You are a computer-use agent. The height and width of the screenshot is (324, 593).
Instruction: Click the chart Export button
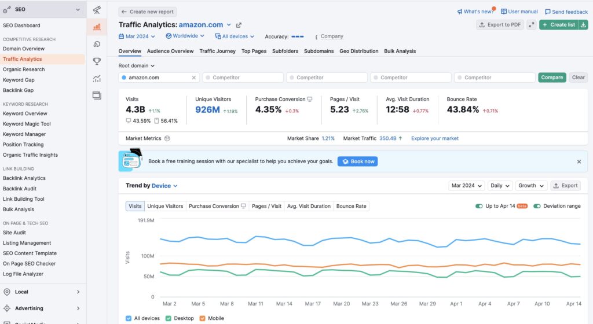pyautogui.click(x=565, y=185)
